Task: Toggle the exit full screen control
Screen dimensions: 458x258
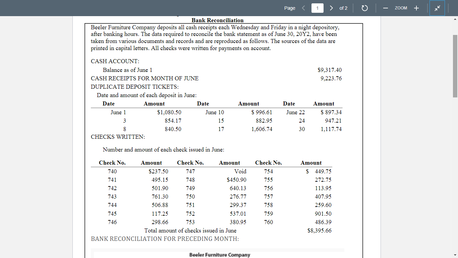Action: click(x=437, y=8)
